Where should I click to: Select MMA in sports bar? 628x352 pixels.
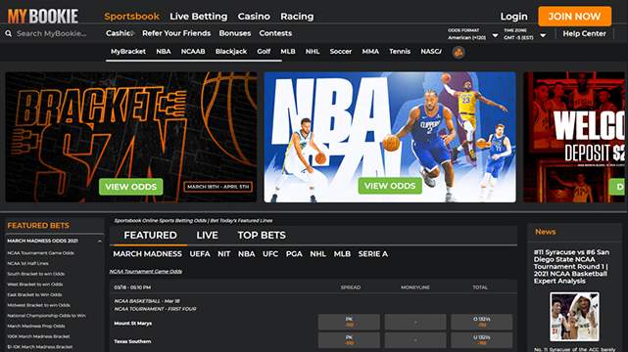point(370,52)
